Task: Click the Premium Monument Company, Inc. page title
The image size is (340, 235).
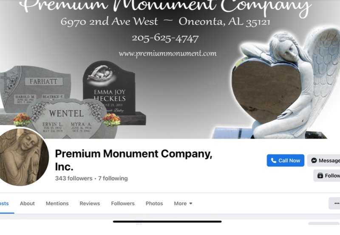Action: coord(133,160)
